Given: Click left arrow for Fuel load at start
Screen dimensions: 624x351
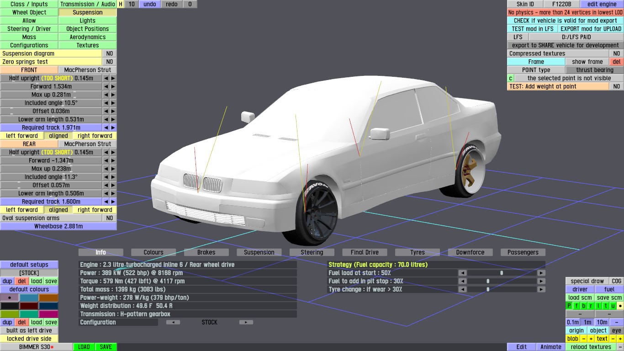Looking at the screenshot, I should coord(462,273).
